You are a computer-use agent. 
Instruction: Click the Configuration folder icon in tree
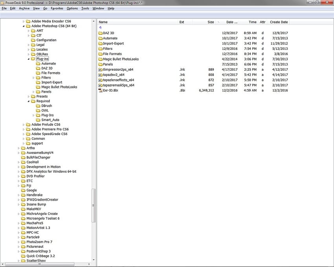[33, 40]
